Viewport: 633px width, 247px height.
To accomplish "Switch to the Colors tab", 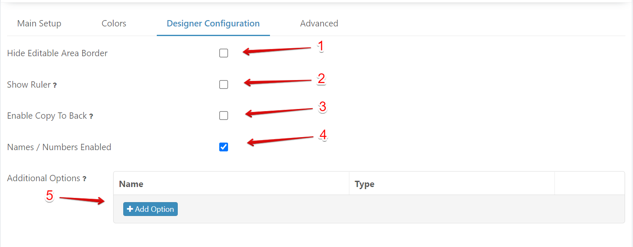I will [x=114, y=23].
